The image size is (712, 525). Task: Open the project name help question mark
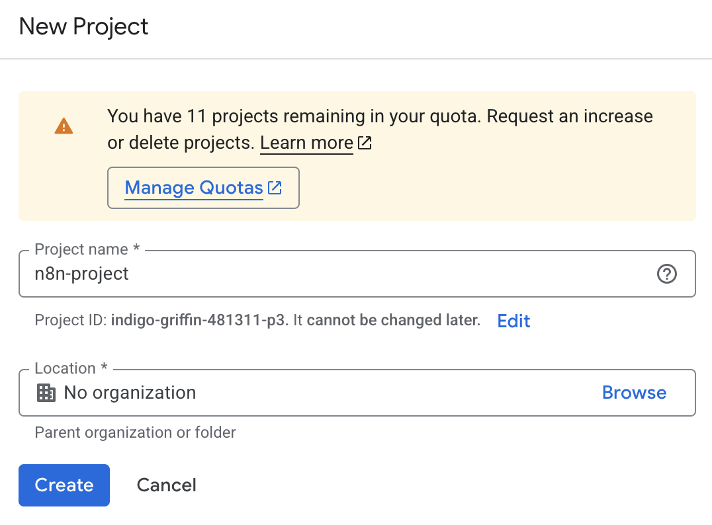tap(666, 274)
